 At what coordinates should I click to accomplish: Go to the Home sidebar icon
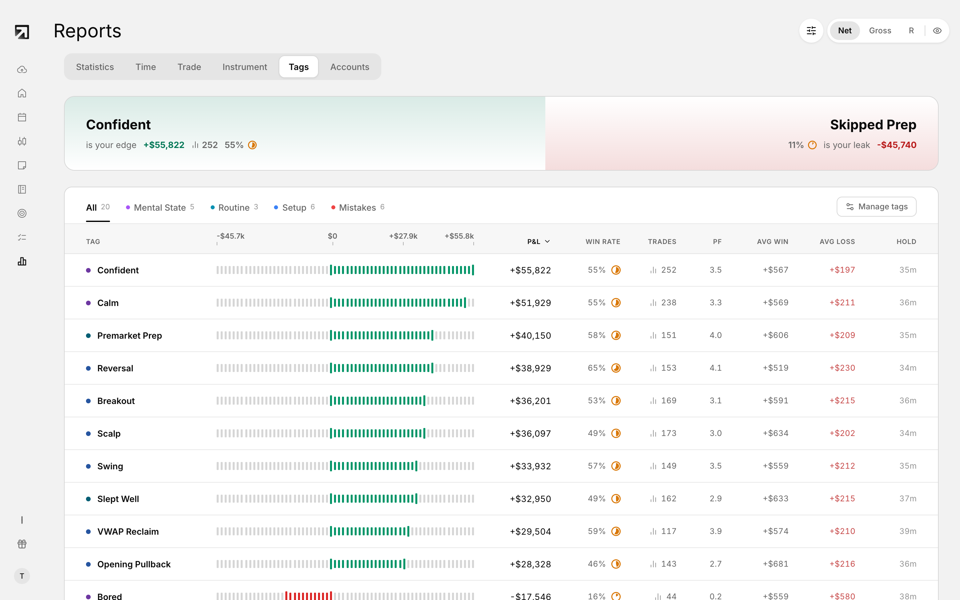point(22,93)
